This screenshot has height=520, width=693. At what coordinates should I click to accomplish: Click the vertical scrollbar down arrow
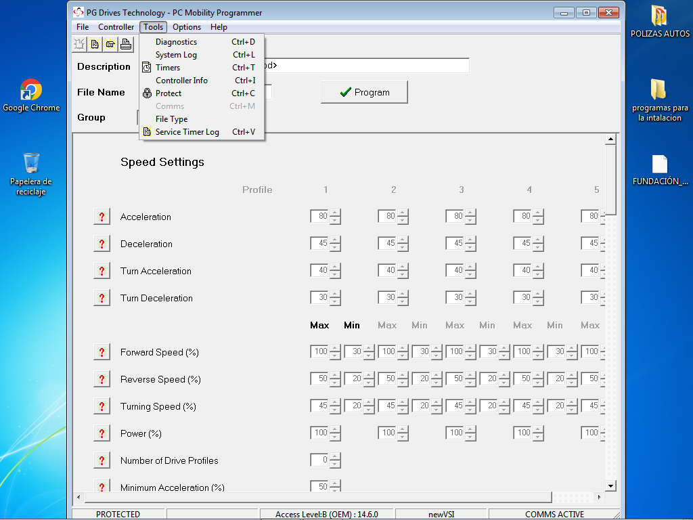(x=610, y=485)
